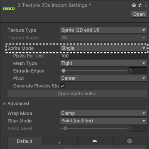
Task: Open the Filter Mode dropdown
Action: coord(103,121)
